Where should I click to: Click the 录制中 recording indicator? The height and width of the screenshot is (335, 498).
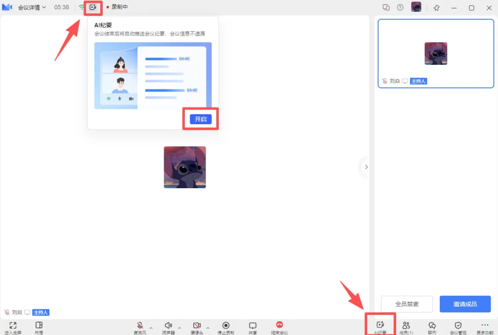point(117,7)
